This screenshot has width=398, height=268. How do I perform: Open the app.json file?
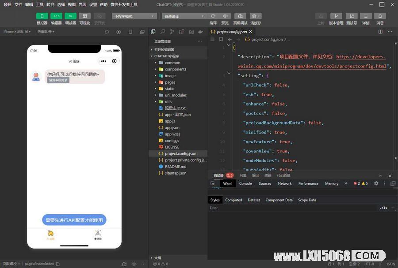click(x=178, y=127)
